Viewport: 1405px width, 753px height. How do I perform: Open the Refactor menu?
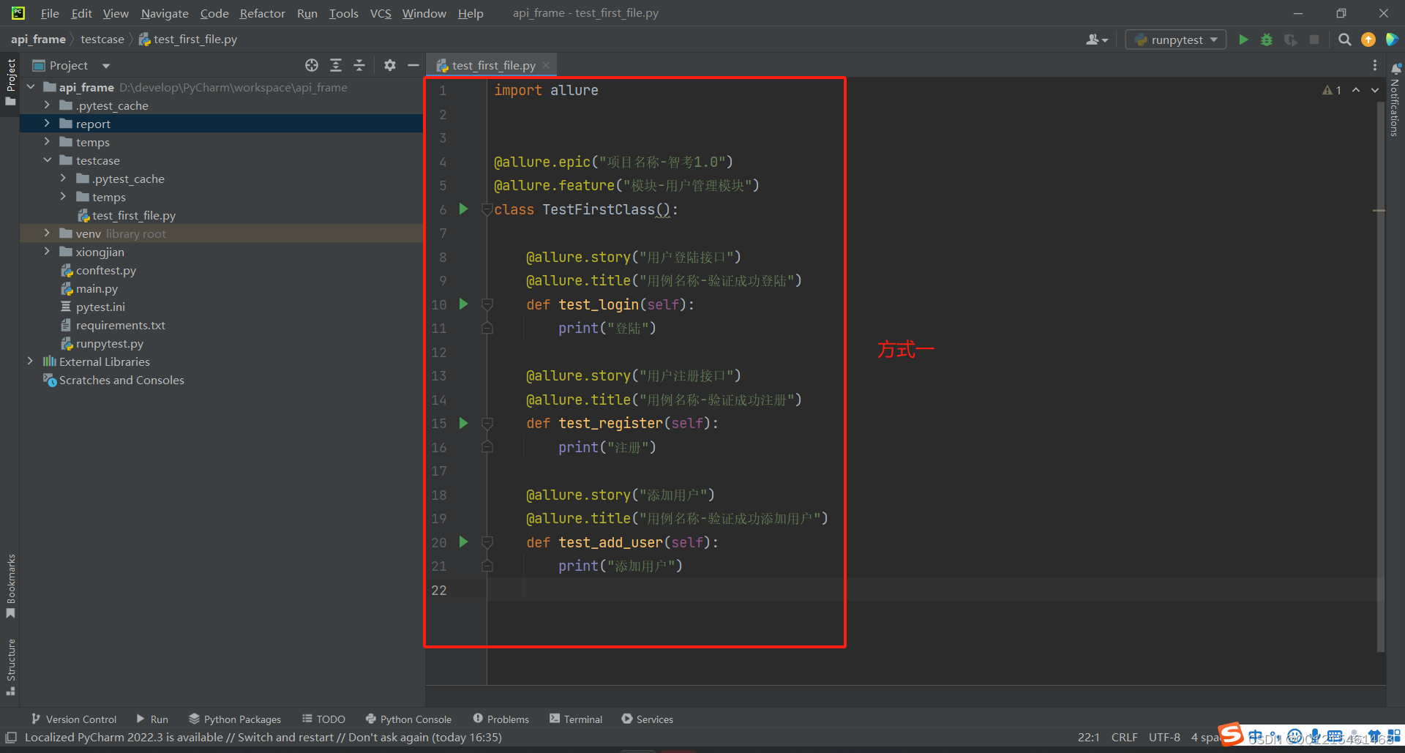click(x=262, y=13)
